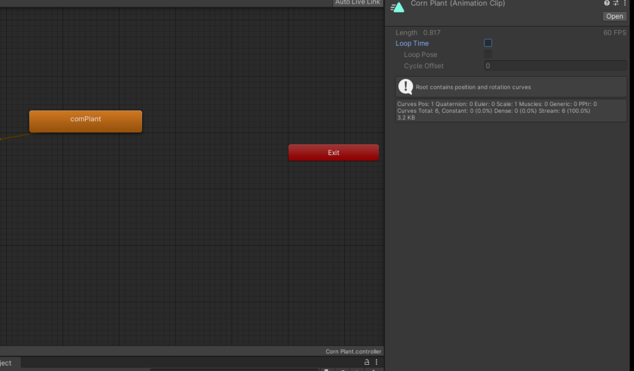Select the red Exit node
Screen dimensions: 634x371
coord(333,153)
